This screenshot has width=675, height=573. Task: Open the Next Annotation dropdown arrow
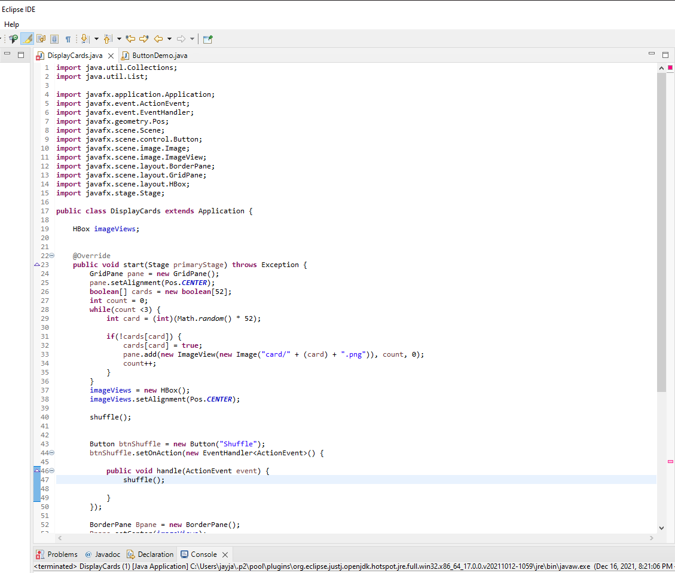tap(96, 38)
